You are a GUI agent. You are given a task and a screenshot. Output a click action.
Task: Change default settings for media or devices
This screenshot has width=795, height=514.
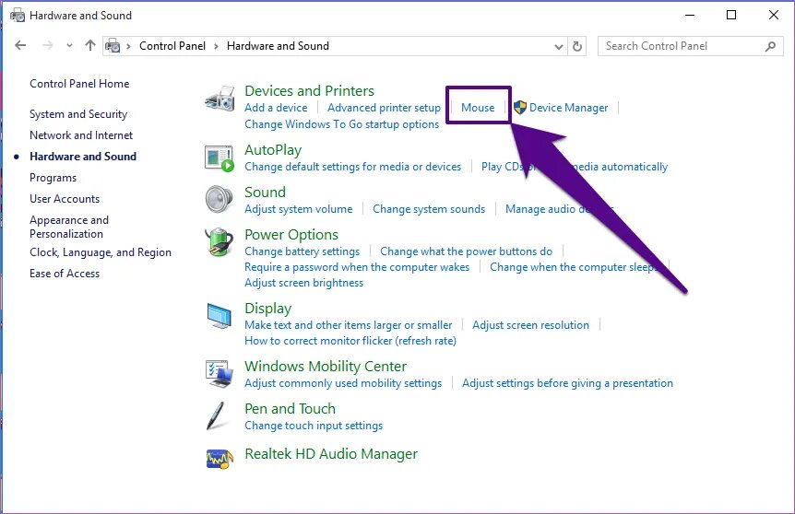(x=353, y=167)
